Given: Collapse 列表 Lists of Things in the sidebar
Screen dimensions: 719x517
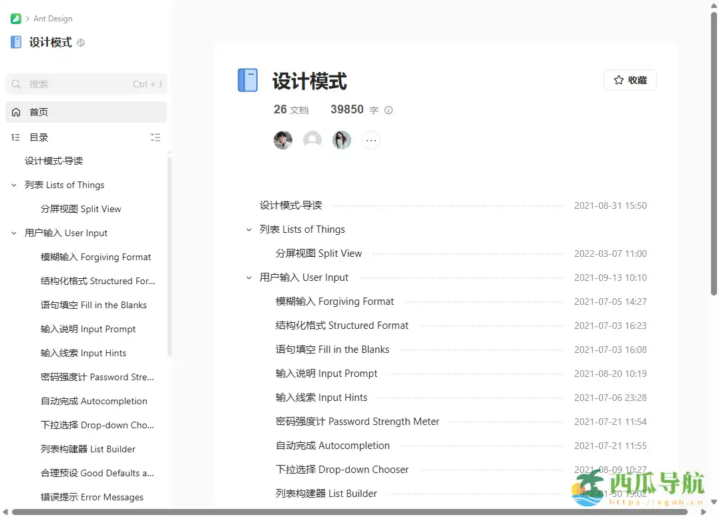Looking at the screenshot, I should click(13, 185).
